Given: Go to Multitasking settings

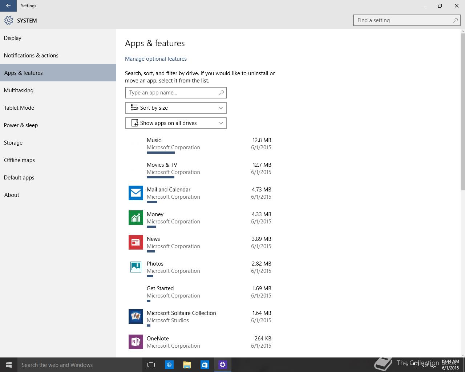Looking at the screenshot, I should click(x=58, y=90).
